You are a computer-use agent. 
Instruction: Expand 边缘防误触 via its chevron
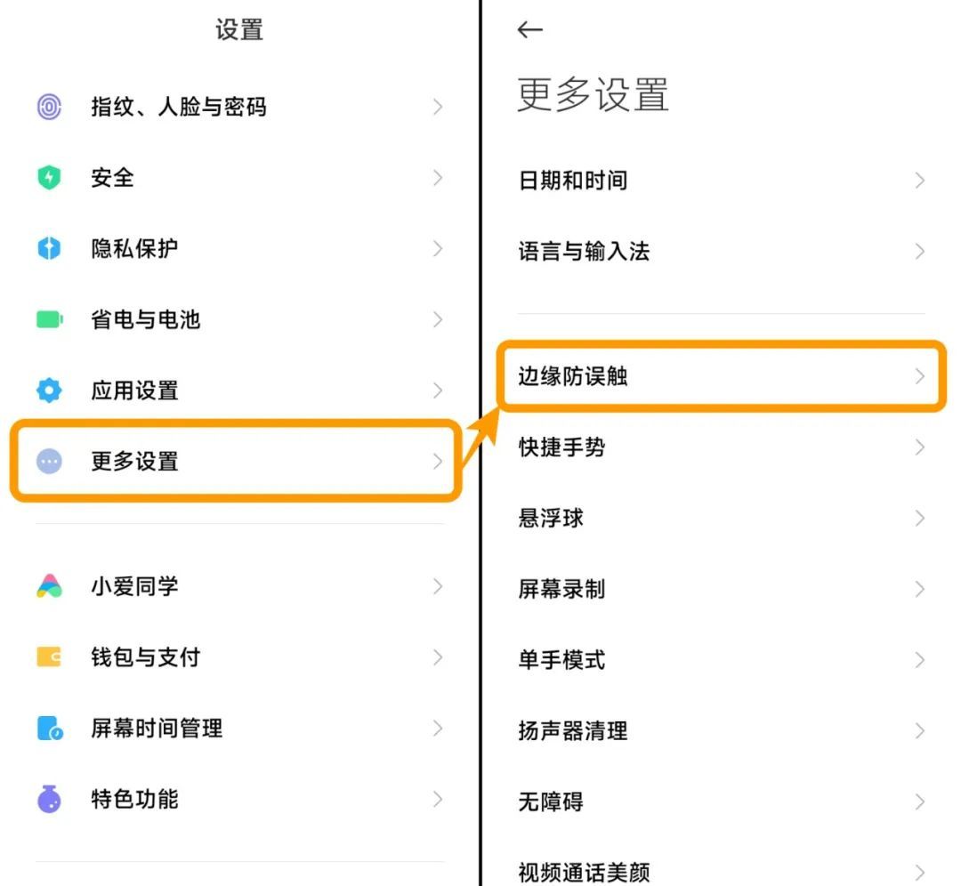coord(920,376)
